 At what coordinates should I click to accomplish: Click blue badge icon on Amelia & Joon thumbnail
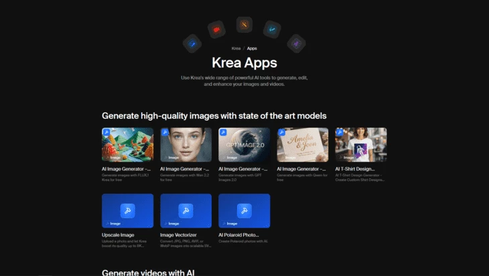pyautogui.click(x=281, y=132)
